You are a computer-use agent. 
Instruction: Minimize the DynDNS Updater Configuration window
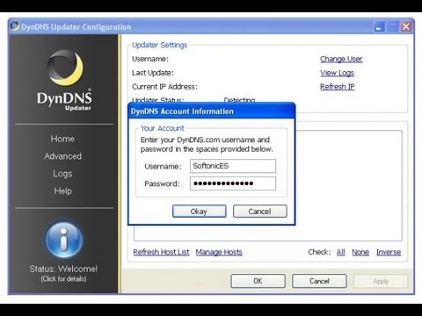[x=380, y=27]
